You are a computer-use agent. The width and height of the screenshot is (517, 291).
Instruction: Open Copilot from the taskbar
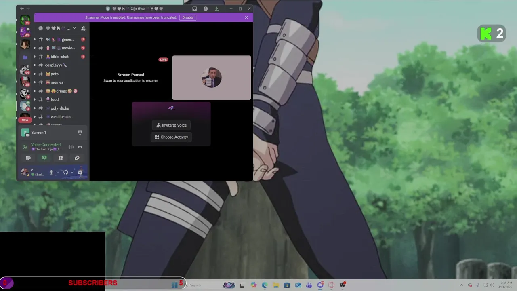[253, 285]
